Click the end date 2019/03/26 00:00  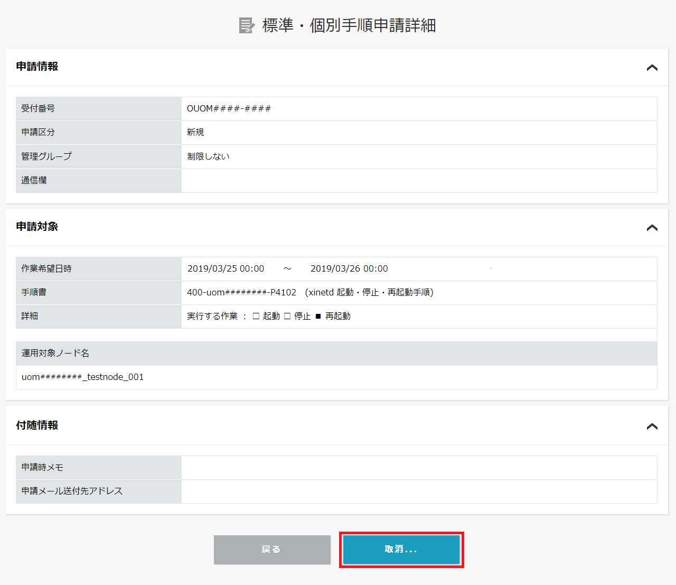click(349, 268)
